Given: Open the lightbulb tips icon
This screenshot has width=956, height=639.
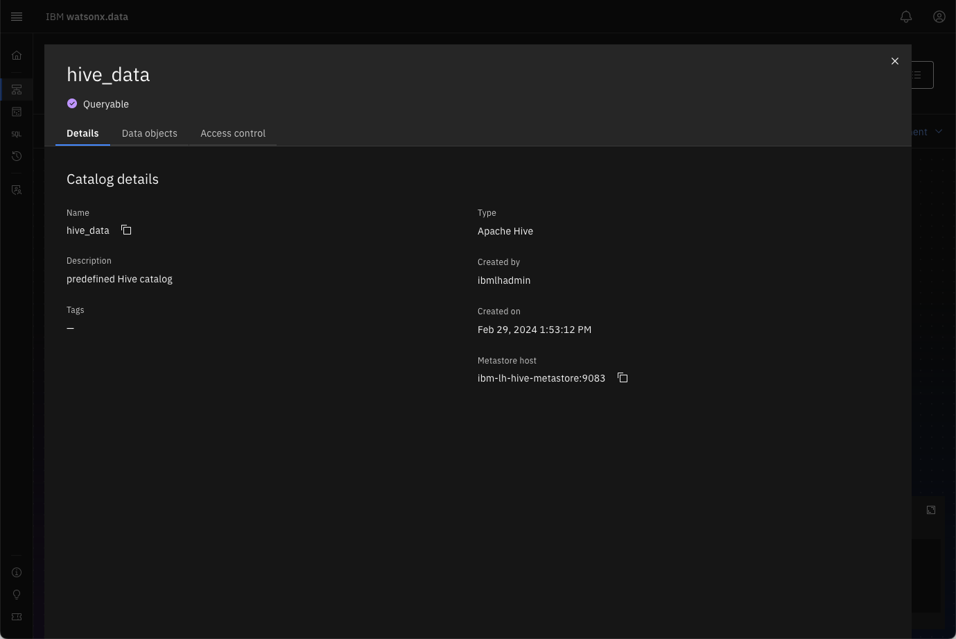Looking at the screenshot, I should (x=17, y=595).
